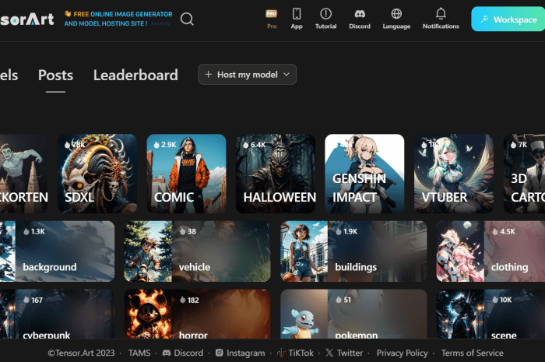
Task: Click the flame icon on clothing card
Action: [x=495, y=231]
